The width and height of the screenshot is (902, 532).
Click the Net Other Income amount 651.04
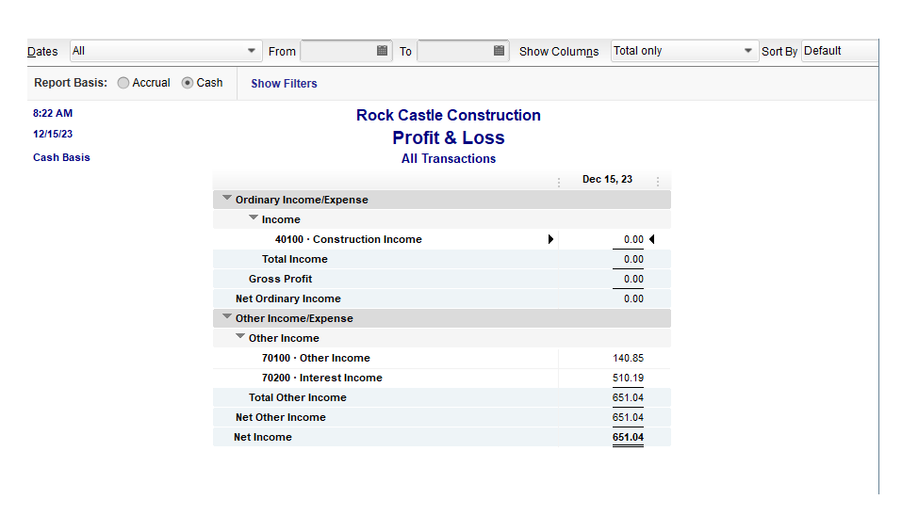pos(628,417)
